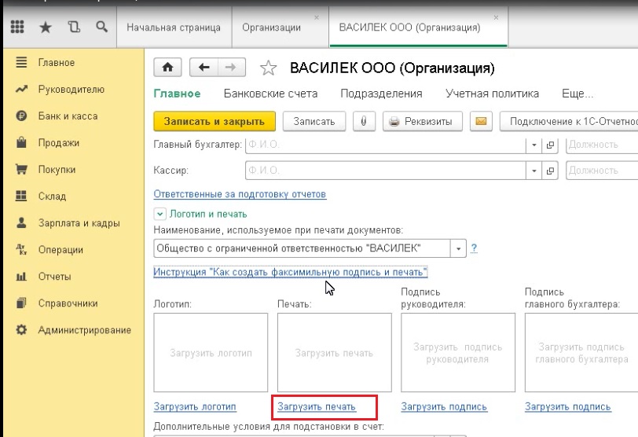638x437 pixels.
Task: Send by email envelope icon
Action: (481, 121)
